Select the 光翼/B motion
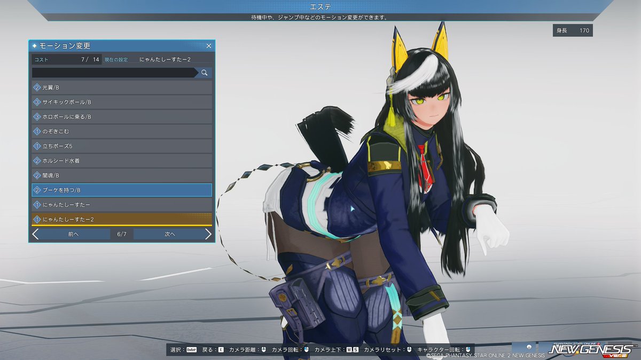 coord(122,87)
